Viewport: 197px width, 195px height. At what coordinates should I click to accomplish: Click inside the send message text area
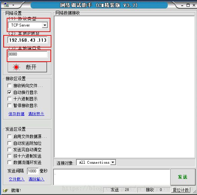[112, 177]
